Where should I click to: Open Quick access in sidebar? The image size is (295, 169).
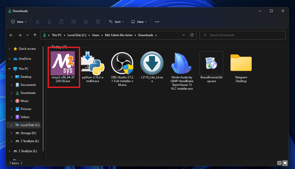(25, 49)
